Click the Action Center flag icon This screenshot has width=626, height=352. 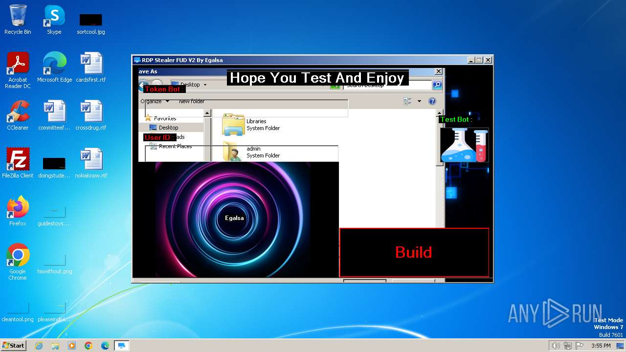(580, 346)
